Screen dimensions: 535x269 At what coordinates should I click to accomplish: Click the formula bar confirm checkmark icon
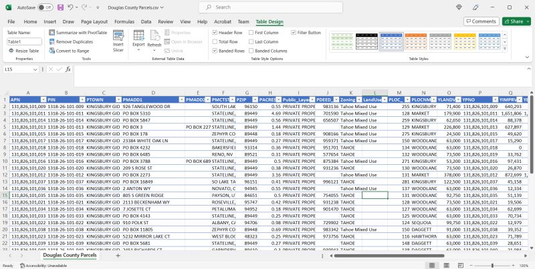click(x=60, y=69)
